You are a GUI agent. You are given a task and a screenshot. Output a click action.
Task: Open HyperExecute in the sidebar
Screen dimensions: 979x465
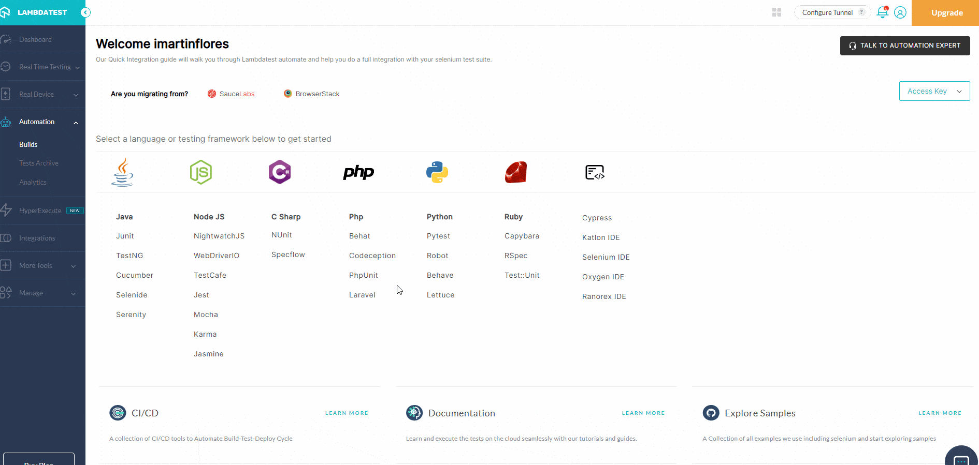[x=40, y=211]
